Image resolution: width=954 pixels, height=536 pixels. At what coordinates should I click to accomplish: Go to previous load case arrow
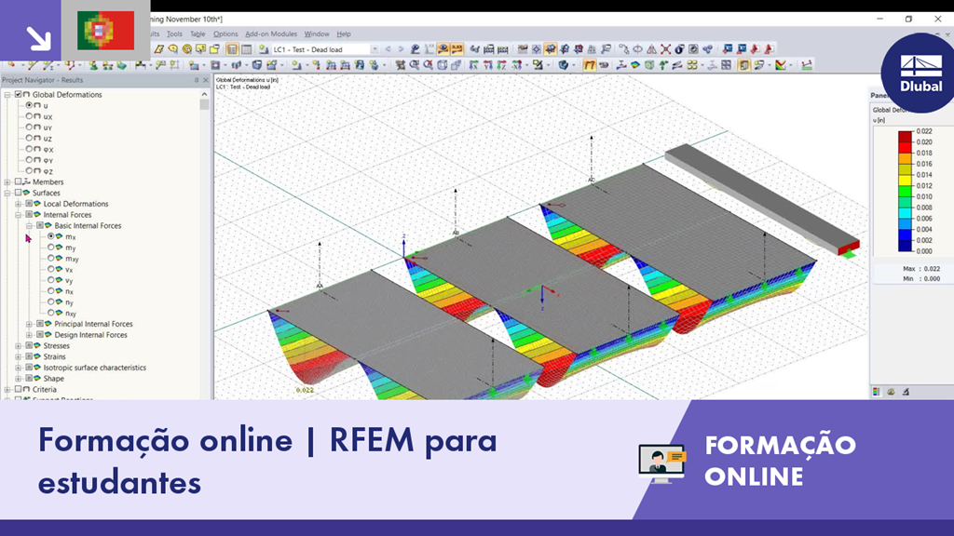coord(388,49)
